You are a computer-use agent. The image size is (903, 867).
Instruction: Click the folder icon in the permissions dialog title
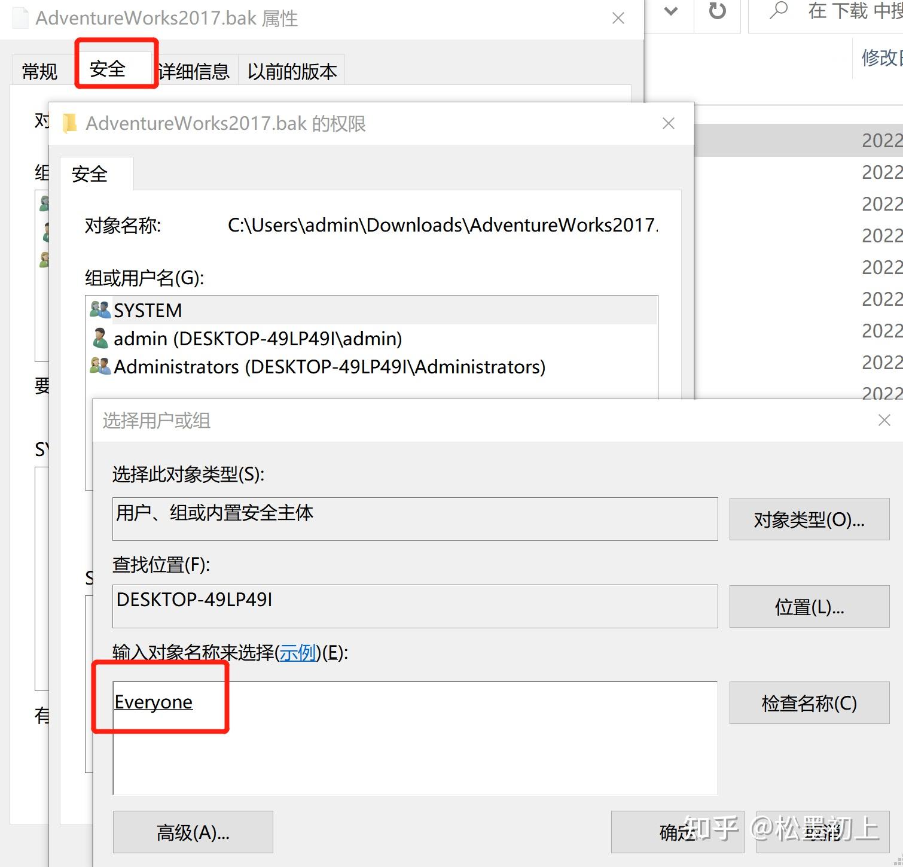pos(70,123)
